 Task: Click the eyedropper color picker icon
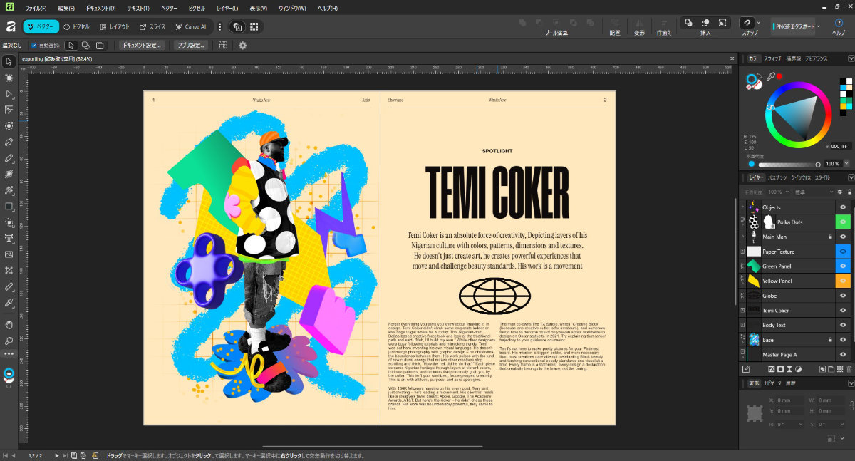(x=770, y=76)
